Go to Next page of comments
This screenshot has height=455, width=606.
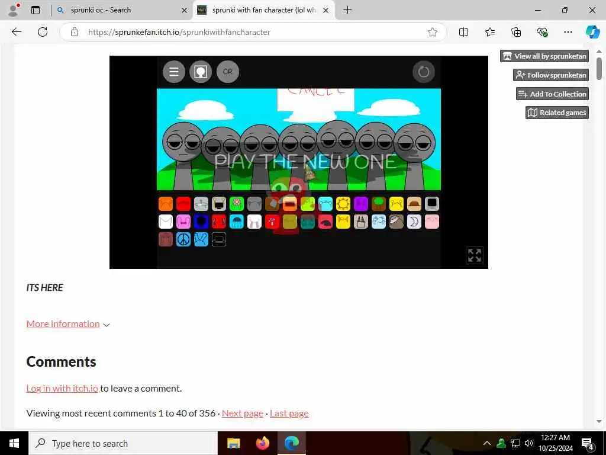(x=242, y=413)
